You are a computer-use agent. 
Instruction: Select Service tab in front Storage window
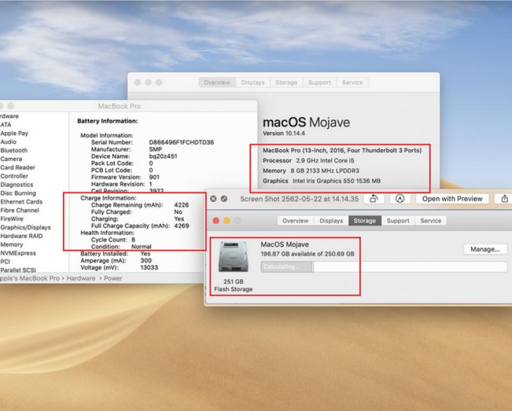[431, 221]
